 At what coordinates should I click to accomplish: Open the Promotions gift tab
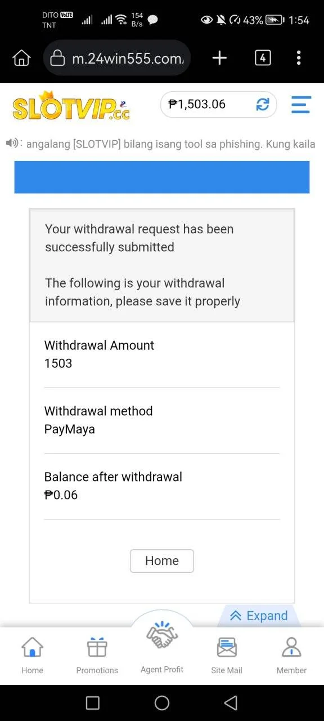[x=97, y=656]
